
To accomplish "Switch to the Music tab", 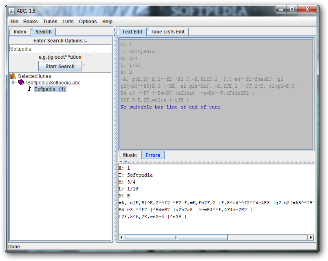I will coord(130,155).
